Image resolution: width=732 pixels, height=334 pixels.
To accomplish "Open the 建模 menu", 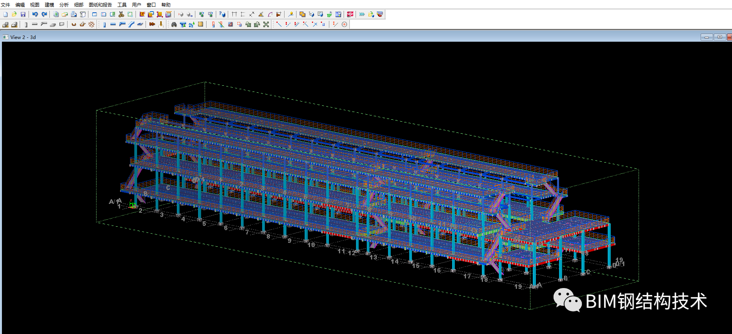I will click(49, 5).
